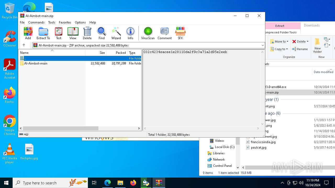Click Rename in Explorer ribbon

[300, 49]
